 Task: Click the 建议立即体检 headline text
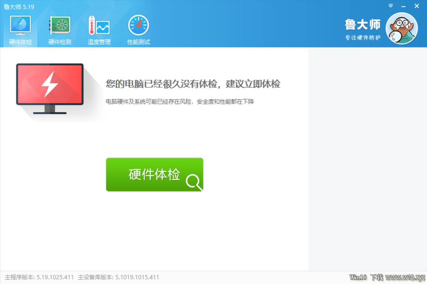pos(193,84)
